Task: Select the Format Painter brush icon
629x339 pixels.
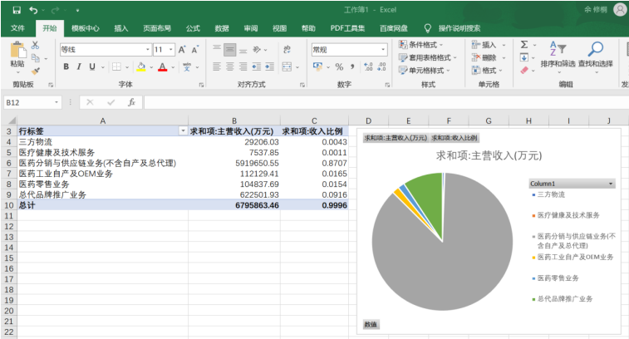Action: pos(35,71)
